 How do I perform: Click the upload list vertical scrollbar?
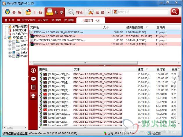[179, 76]
